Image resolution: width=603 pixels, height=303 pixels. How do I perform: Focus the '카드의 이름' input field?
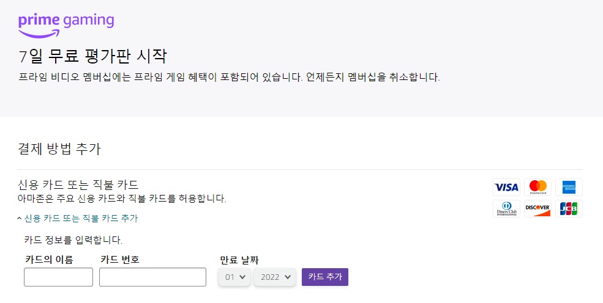[58, 277]
